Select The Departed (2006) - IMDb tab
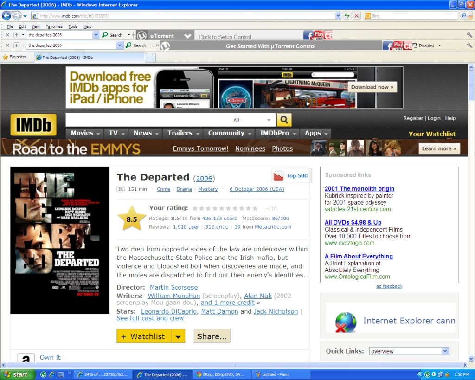The image size is (475, 380). [89, 57]
